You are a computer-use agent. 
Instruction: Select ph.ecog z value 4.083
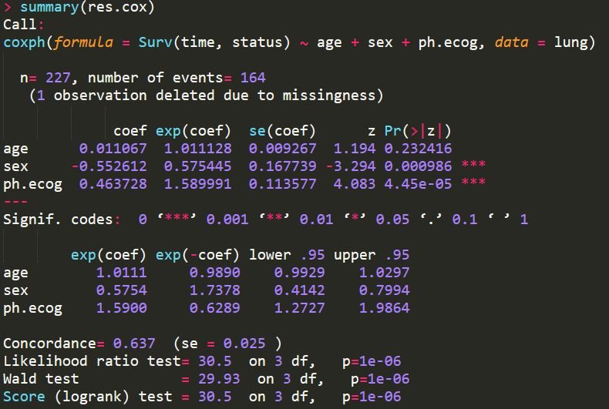coord(355,184)
